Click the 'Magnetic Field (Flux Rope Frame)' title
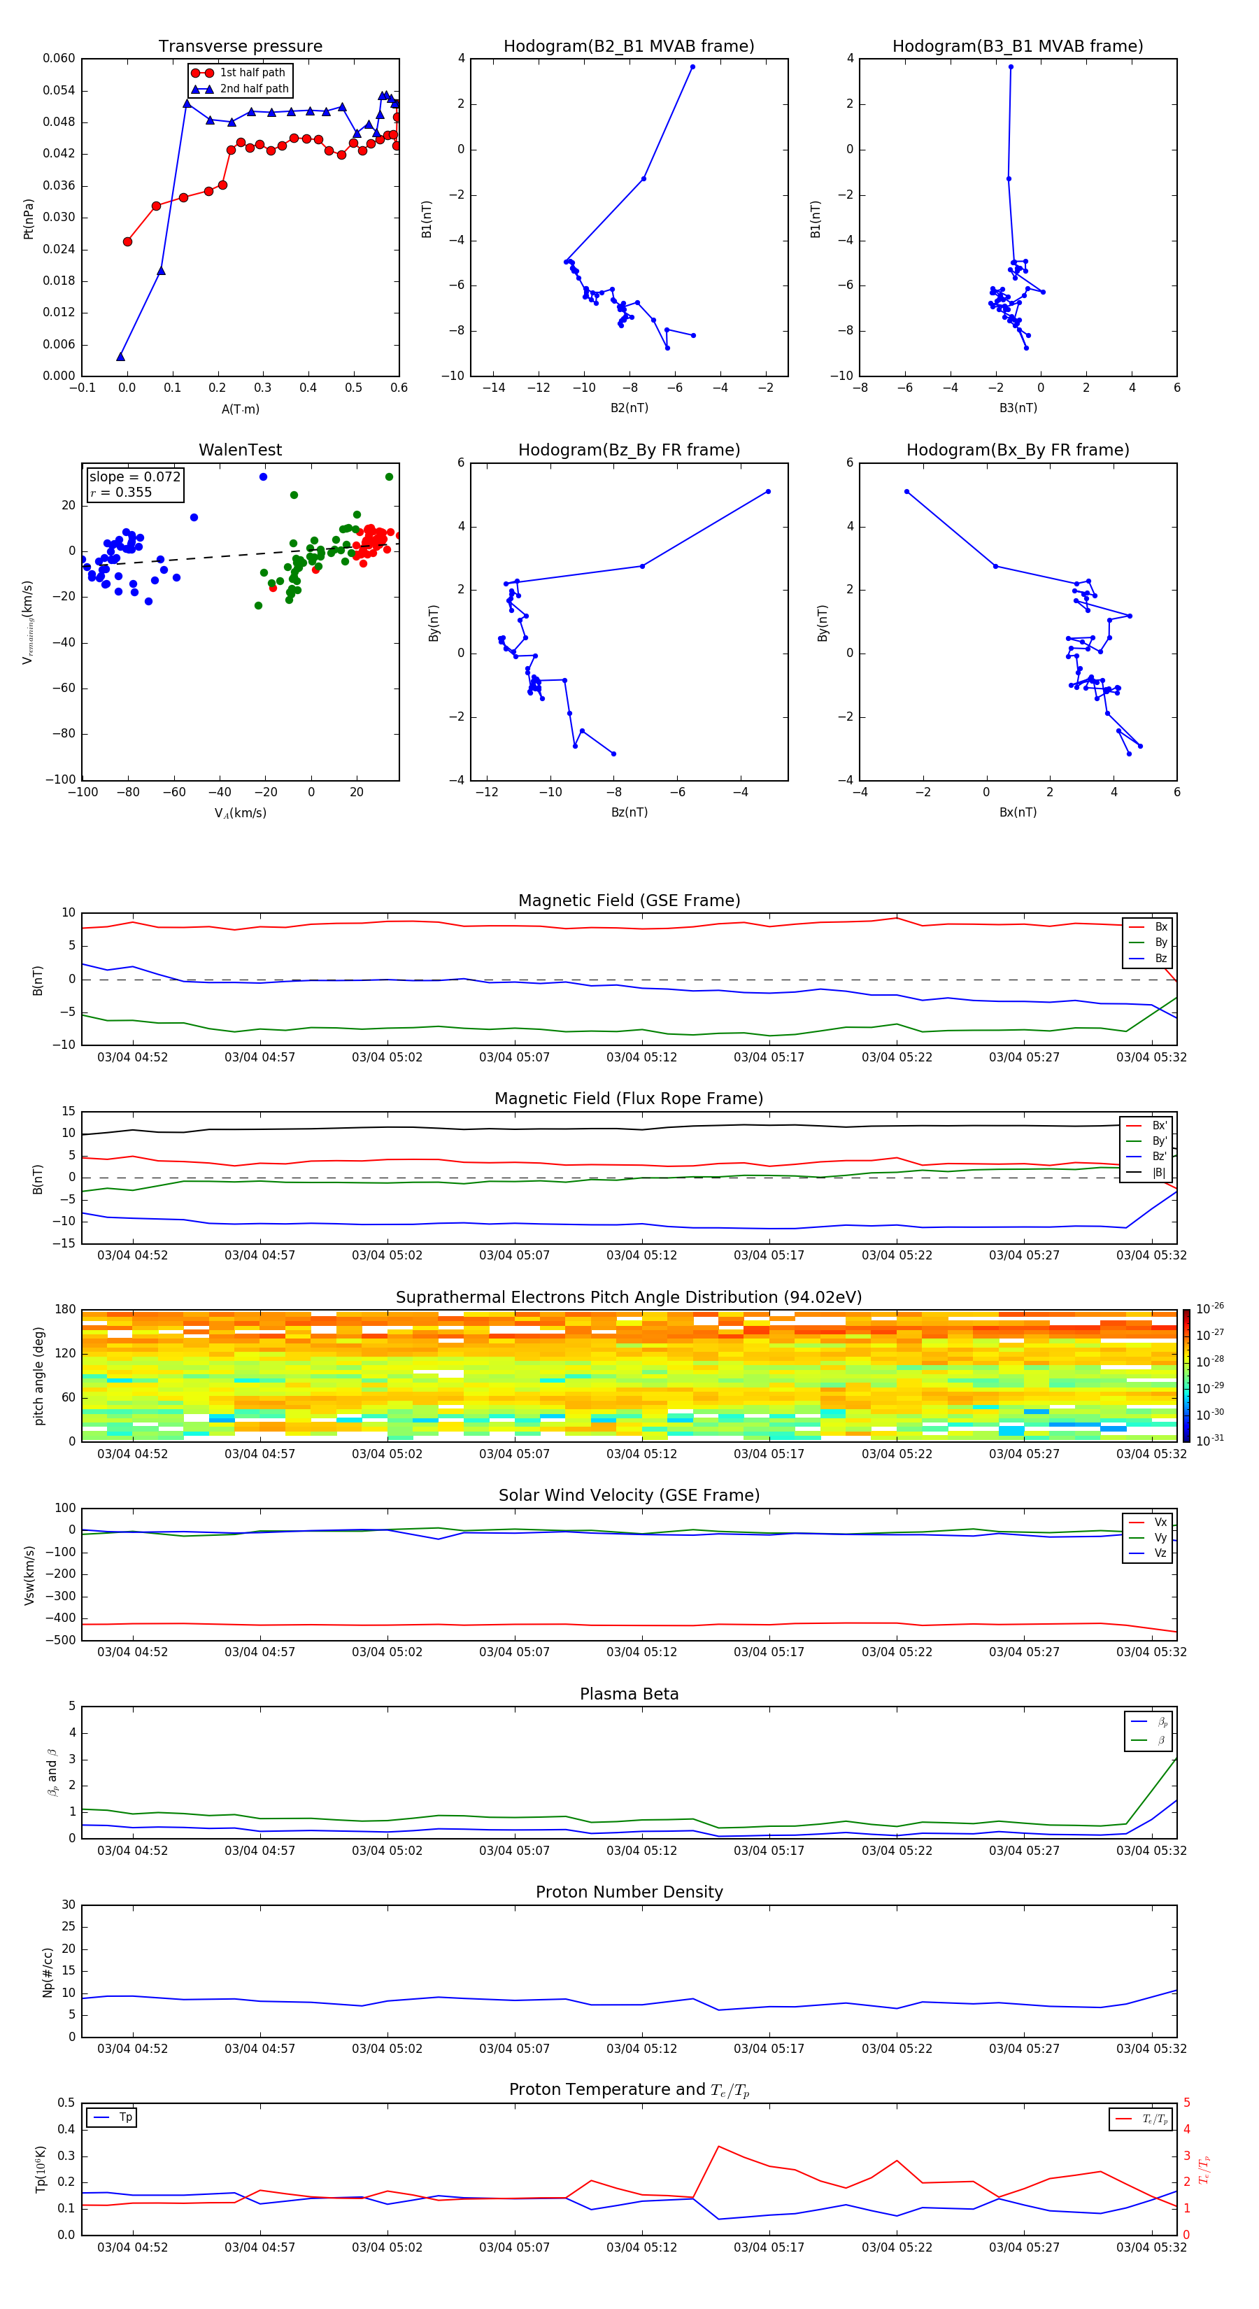 click(628, 1099)
